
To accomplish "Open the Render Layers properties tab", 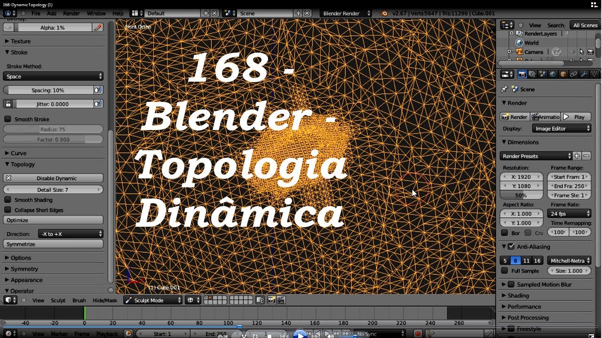I will click(532, 74).
